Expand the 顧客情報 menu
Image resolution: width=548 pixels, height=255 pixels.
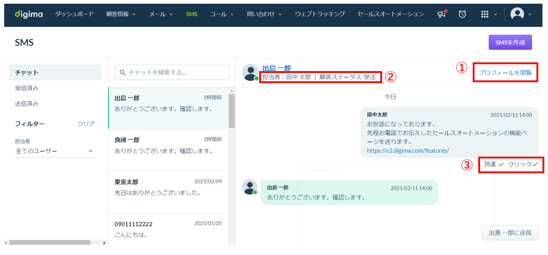[121, 14]
